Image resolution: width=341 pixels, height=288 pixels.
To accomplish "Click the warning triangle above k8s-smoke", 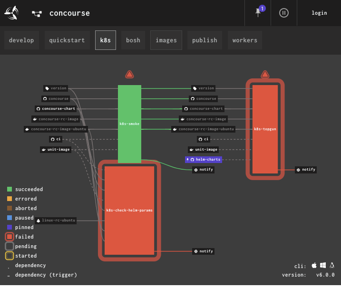I will coord(129,75).
